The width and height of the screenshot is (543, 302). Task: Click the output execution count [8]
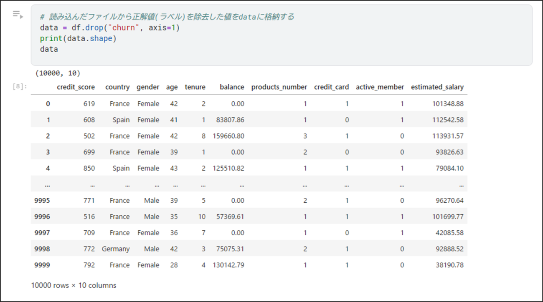pos(19,87)
